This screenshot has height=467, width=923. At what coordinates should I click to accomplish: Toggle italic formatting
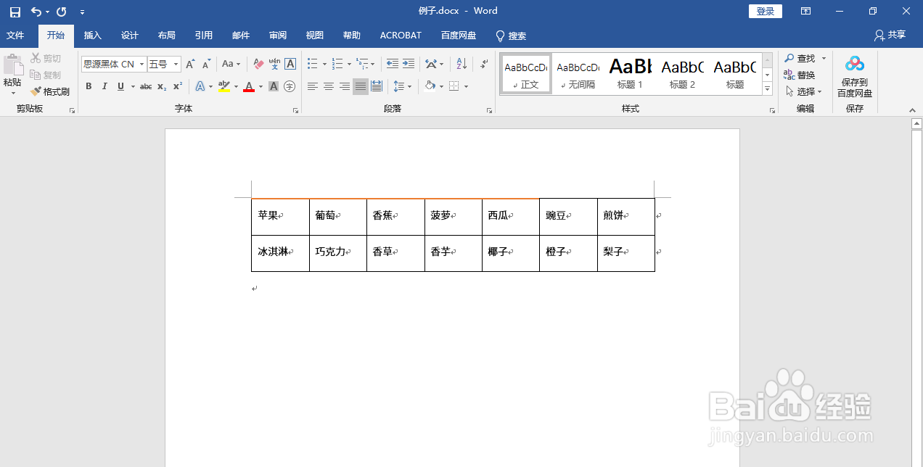point(104,86)
